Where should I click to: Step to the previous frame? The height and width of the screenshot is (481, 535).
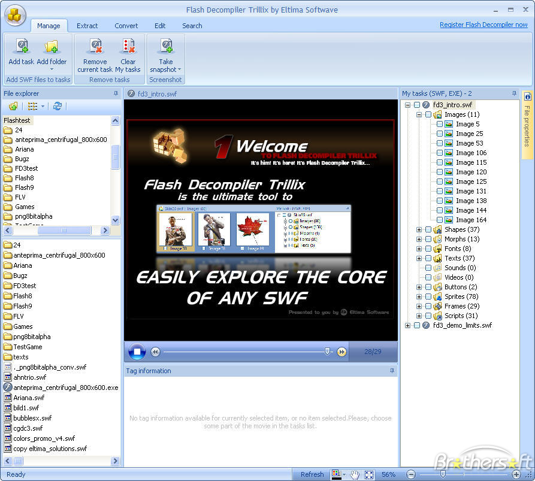tap(155, 352)
